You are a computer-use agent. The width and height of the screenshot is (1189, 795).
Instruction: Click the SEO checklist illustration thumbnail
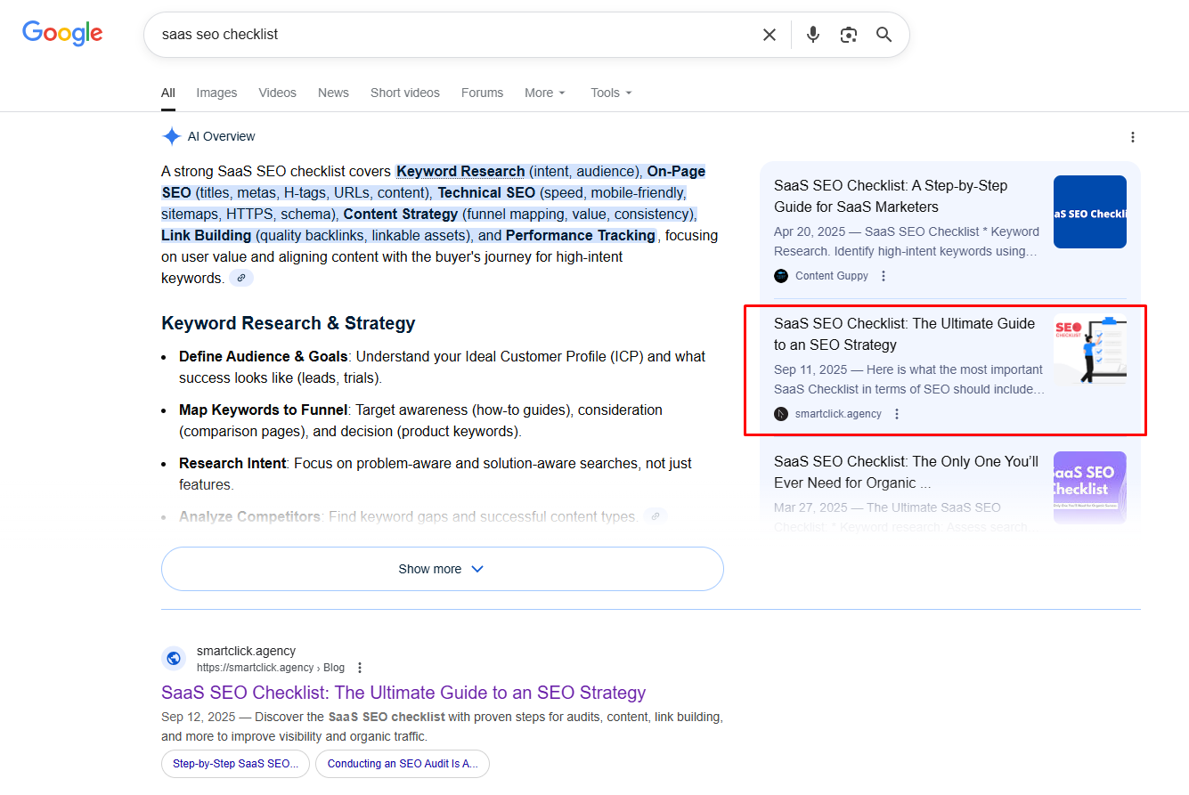pos(1089,349)
